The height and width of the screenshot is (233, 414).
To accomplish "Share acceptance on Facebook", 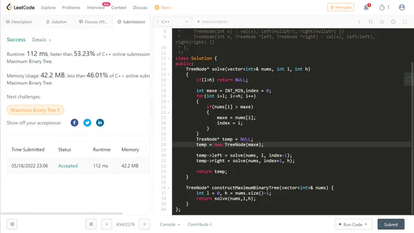I will [x=74, y=123].
